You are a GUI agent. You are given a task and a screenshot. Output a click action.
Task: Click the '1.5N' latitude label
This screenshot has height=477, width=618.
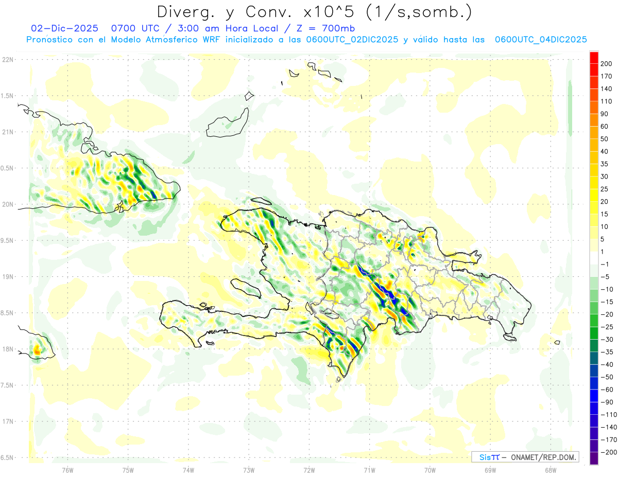click(x=8, y=96)
